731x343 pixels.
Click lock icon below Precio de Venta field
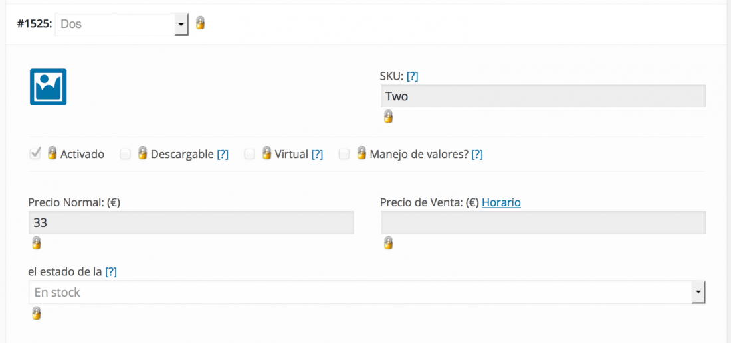coord(388,243)
